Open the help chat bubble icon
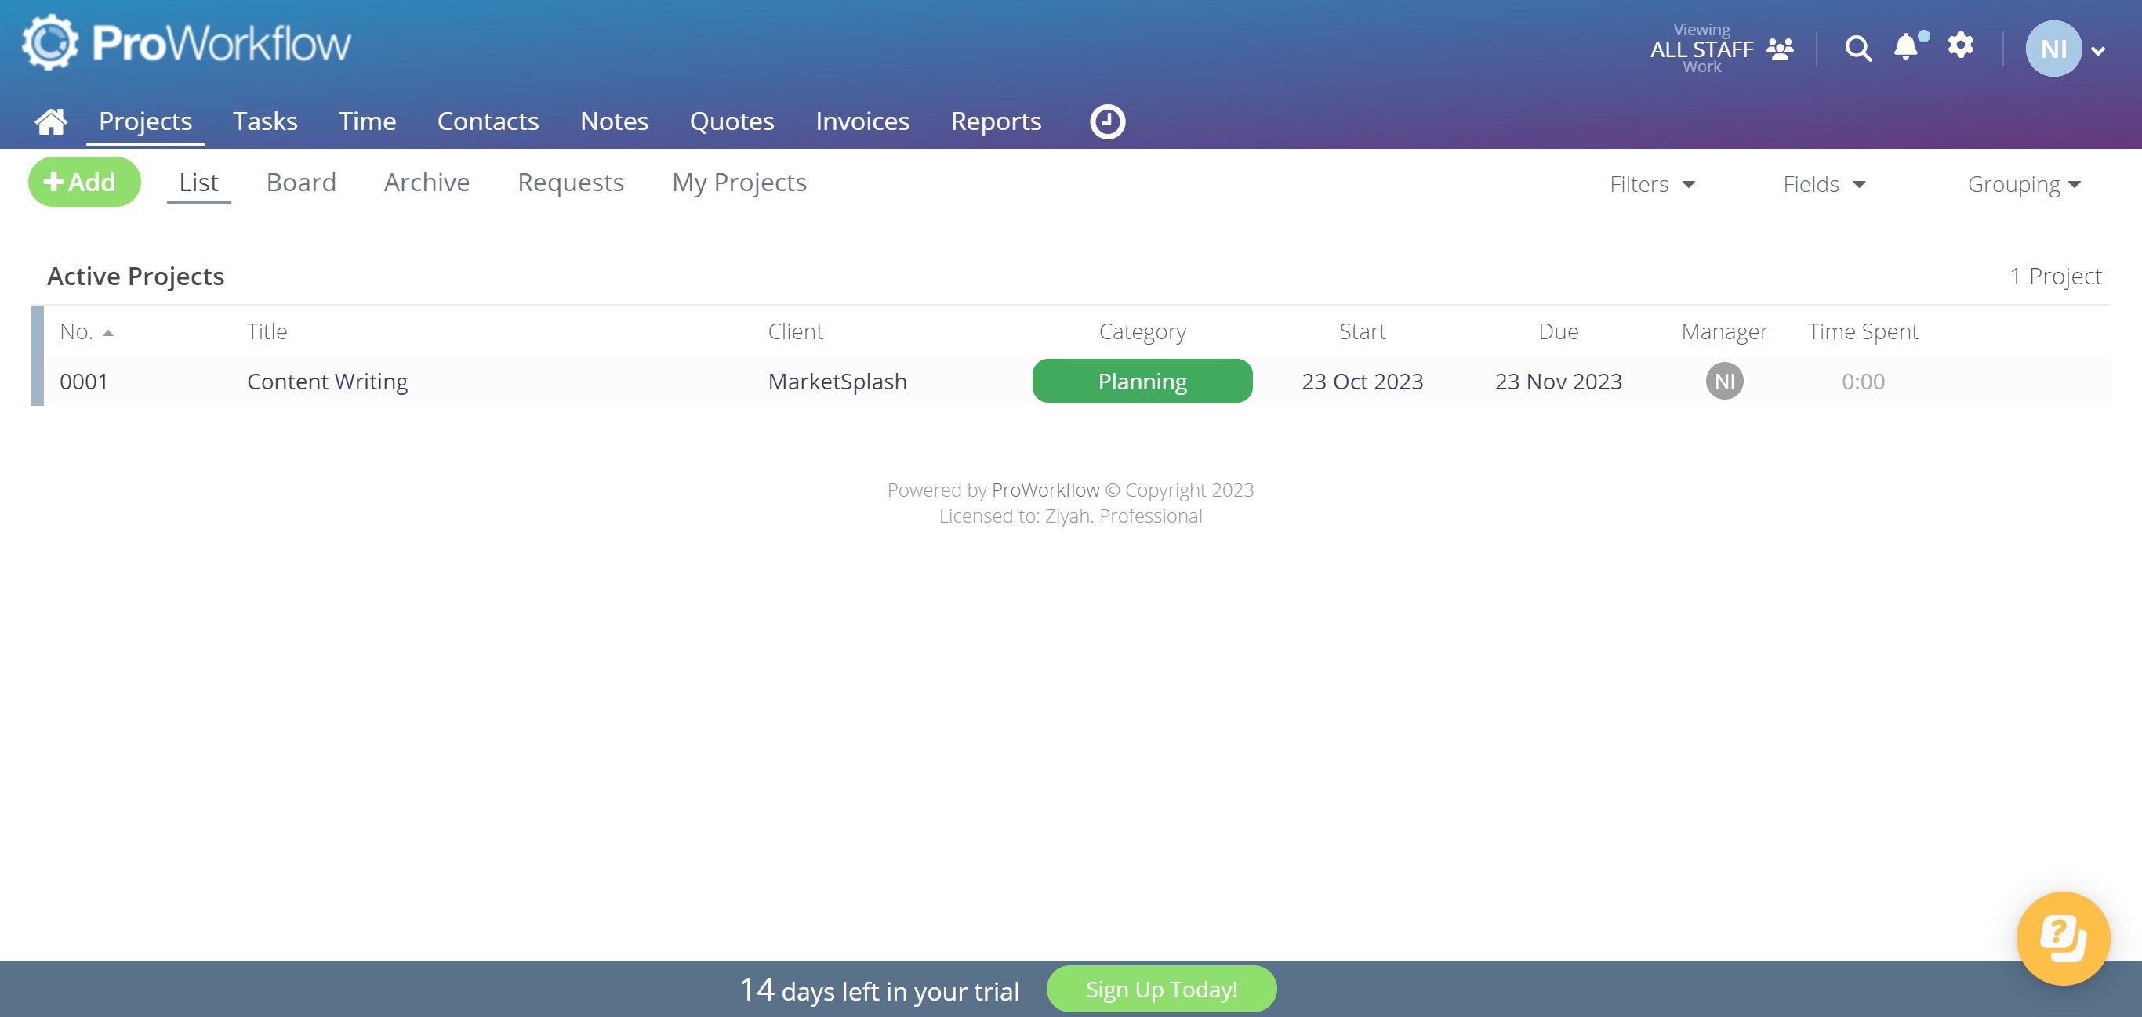2142x1017 pixels. [x=2062, y=938]
